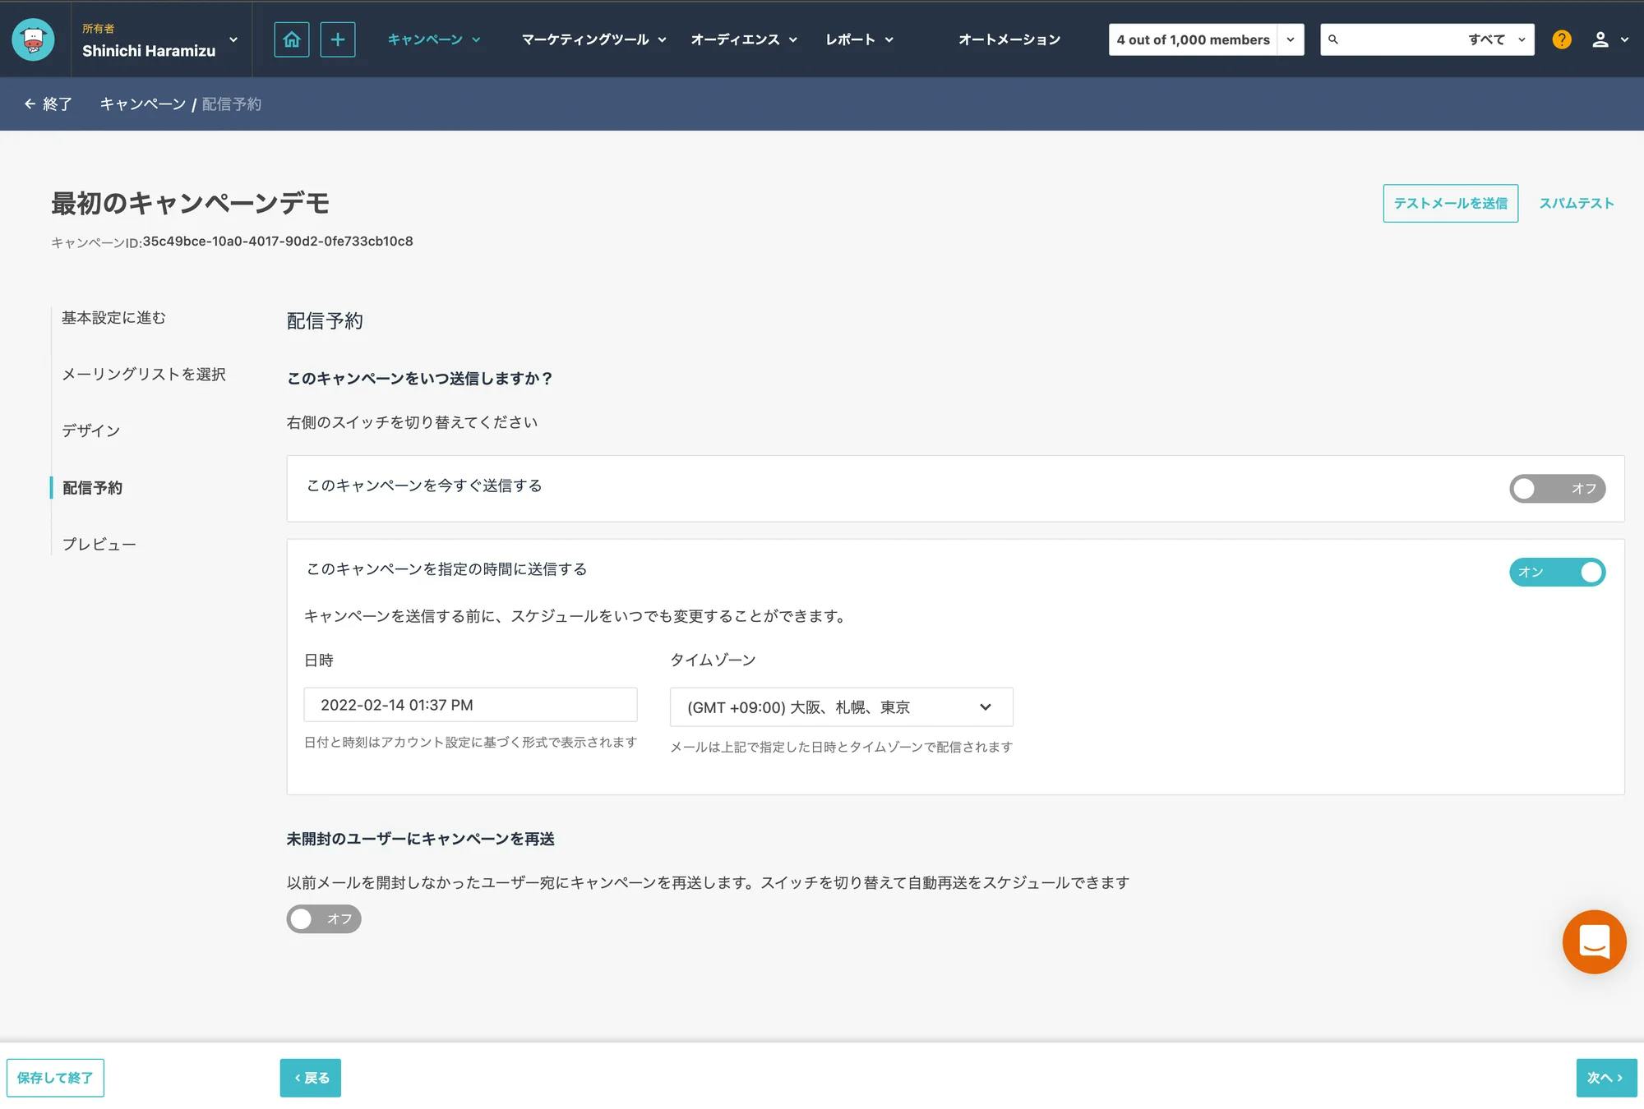1644x1109 pixels.
Task: Go to the デザイン step
Action: pyautogui.click(x=91, y=430)
